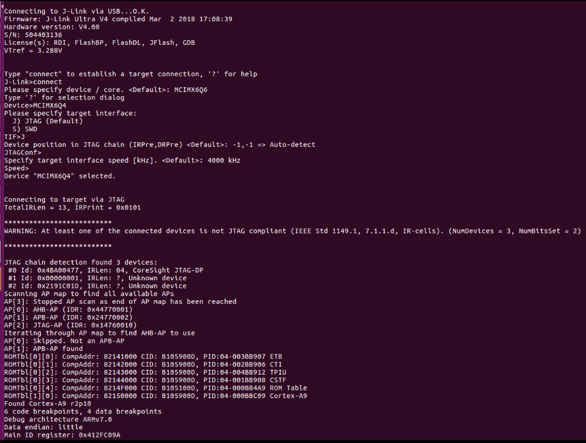Click the firmware version line mentioning J-Link Ultra V4
This screenshot has height=443, width=586.
pyautogui.click(x=118, y=19)
